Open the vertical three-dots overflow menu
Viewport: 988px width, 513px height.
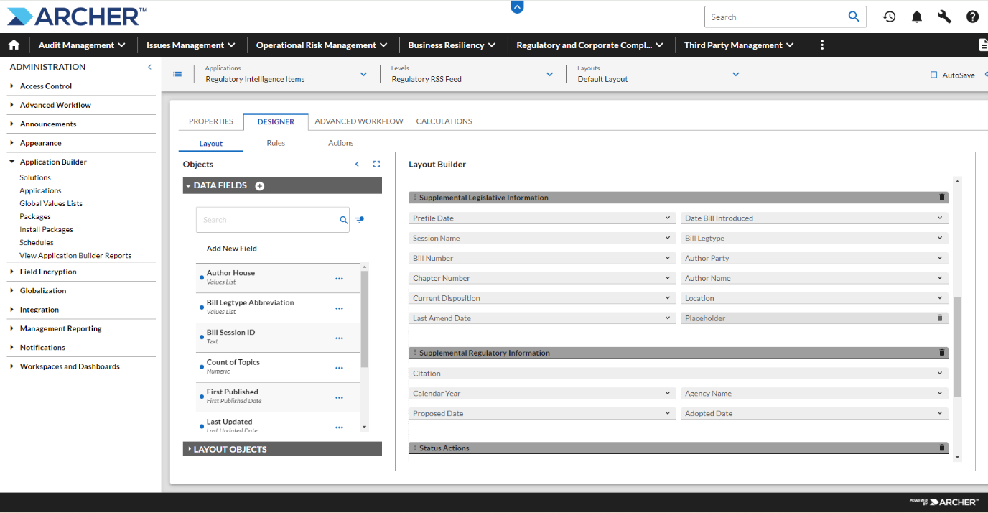(822, 45)
